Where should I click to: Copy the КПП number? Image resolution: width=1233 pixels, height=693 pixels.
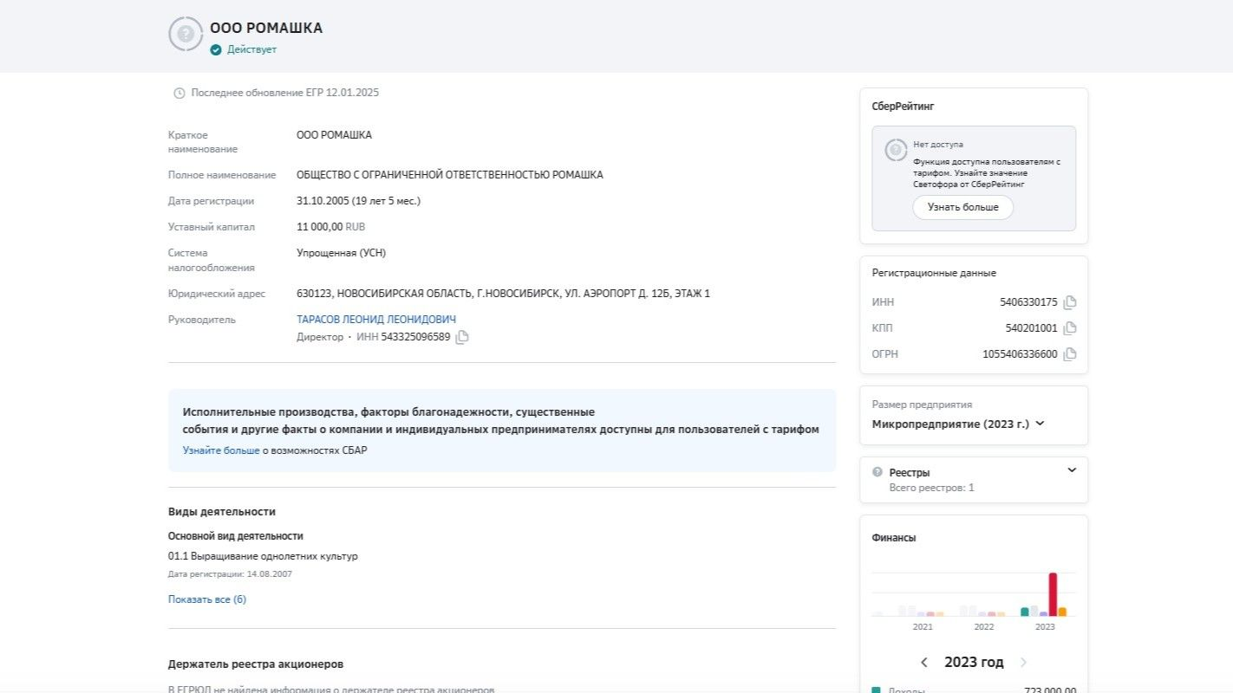pos(1070,327)
